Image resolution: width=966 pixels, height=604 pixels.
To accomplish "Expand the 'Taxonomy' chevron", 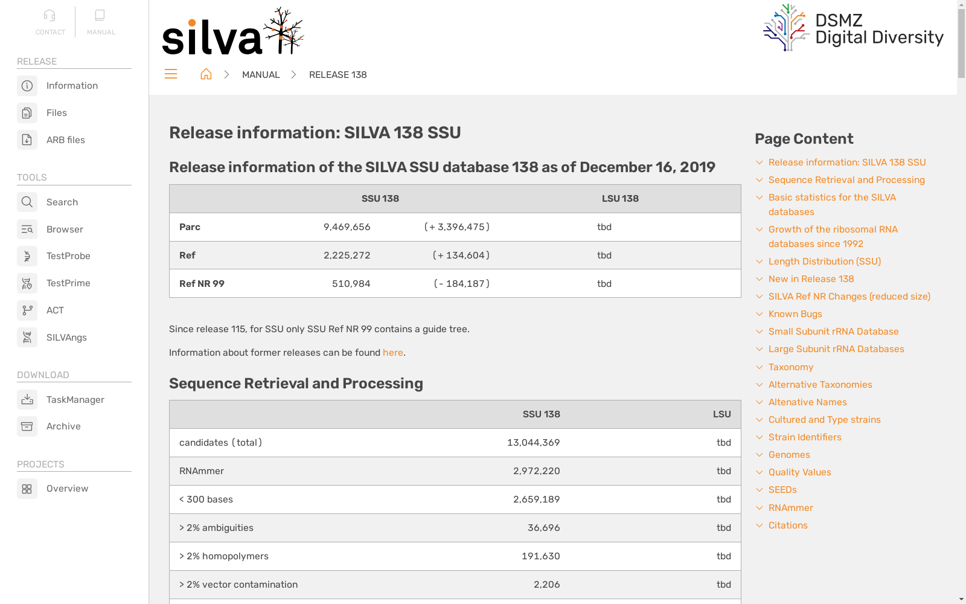I will [760, 367].
